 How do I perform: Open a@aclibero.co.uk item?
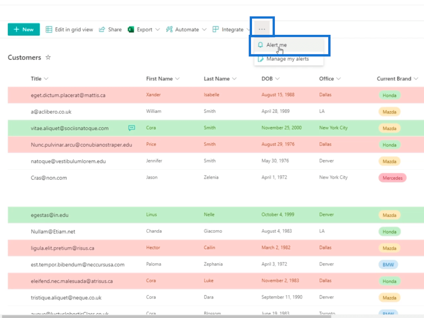tap(51, 112)
